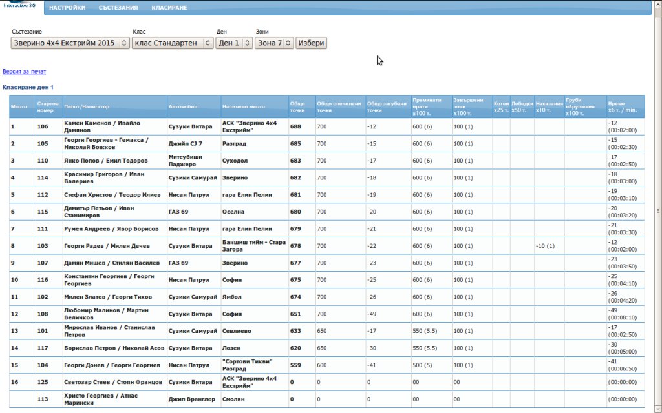Screen dimensions: 662x413
Task: Click the Бакшиш тийм - Стара Загора cell
Action: (254, 245)
